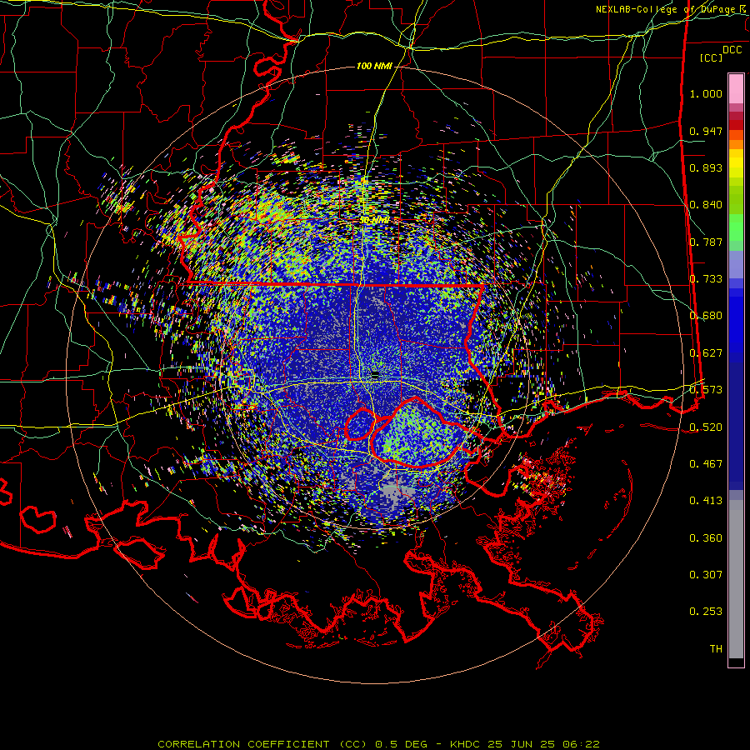This screenshot has height=750, width=750.
Task: Pick the red segment of the color bar
Action: coord(736,125)
